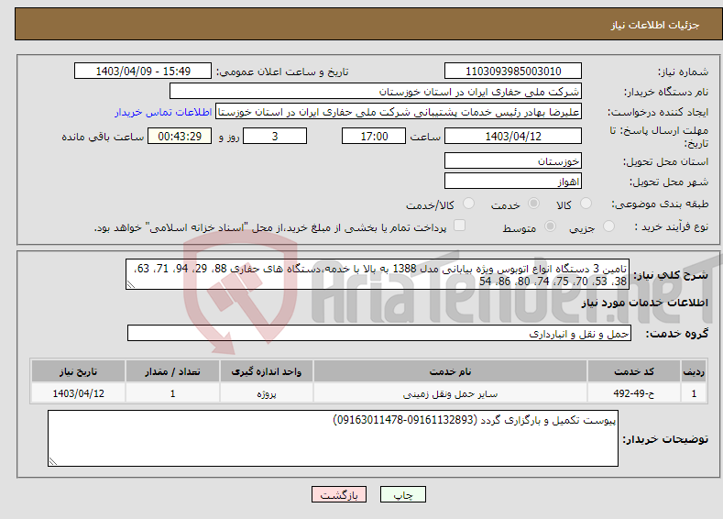This screenshot has height=519, width=723.
Task: Open the اطلاعات تماس خریدار link
Action: 163,112
